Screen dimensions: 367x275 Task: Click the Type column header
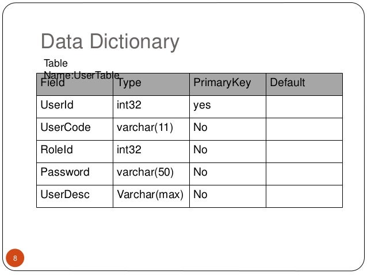[x=151, y=84]
